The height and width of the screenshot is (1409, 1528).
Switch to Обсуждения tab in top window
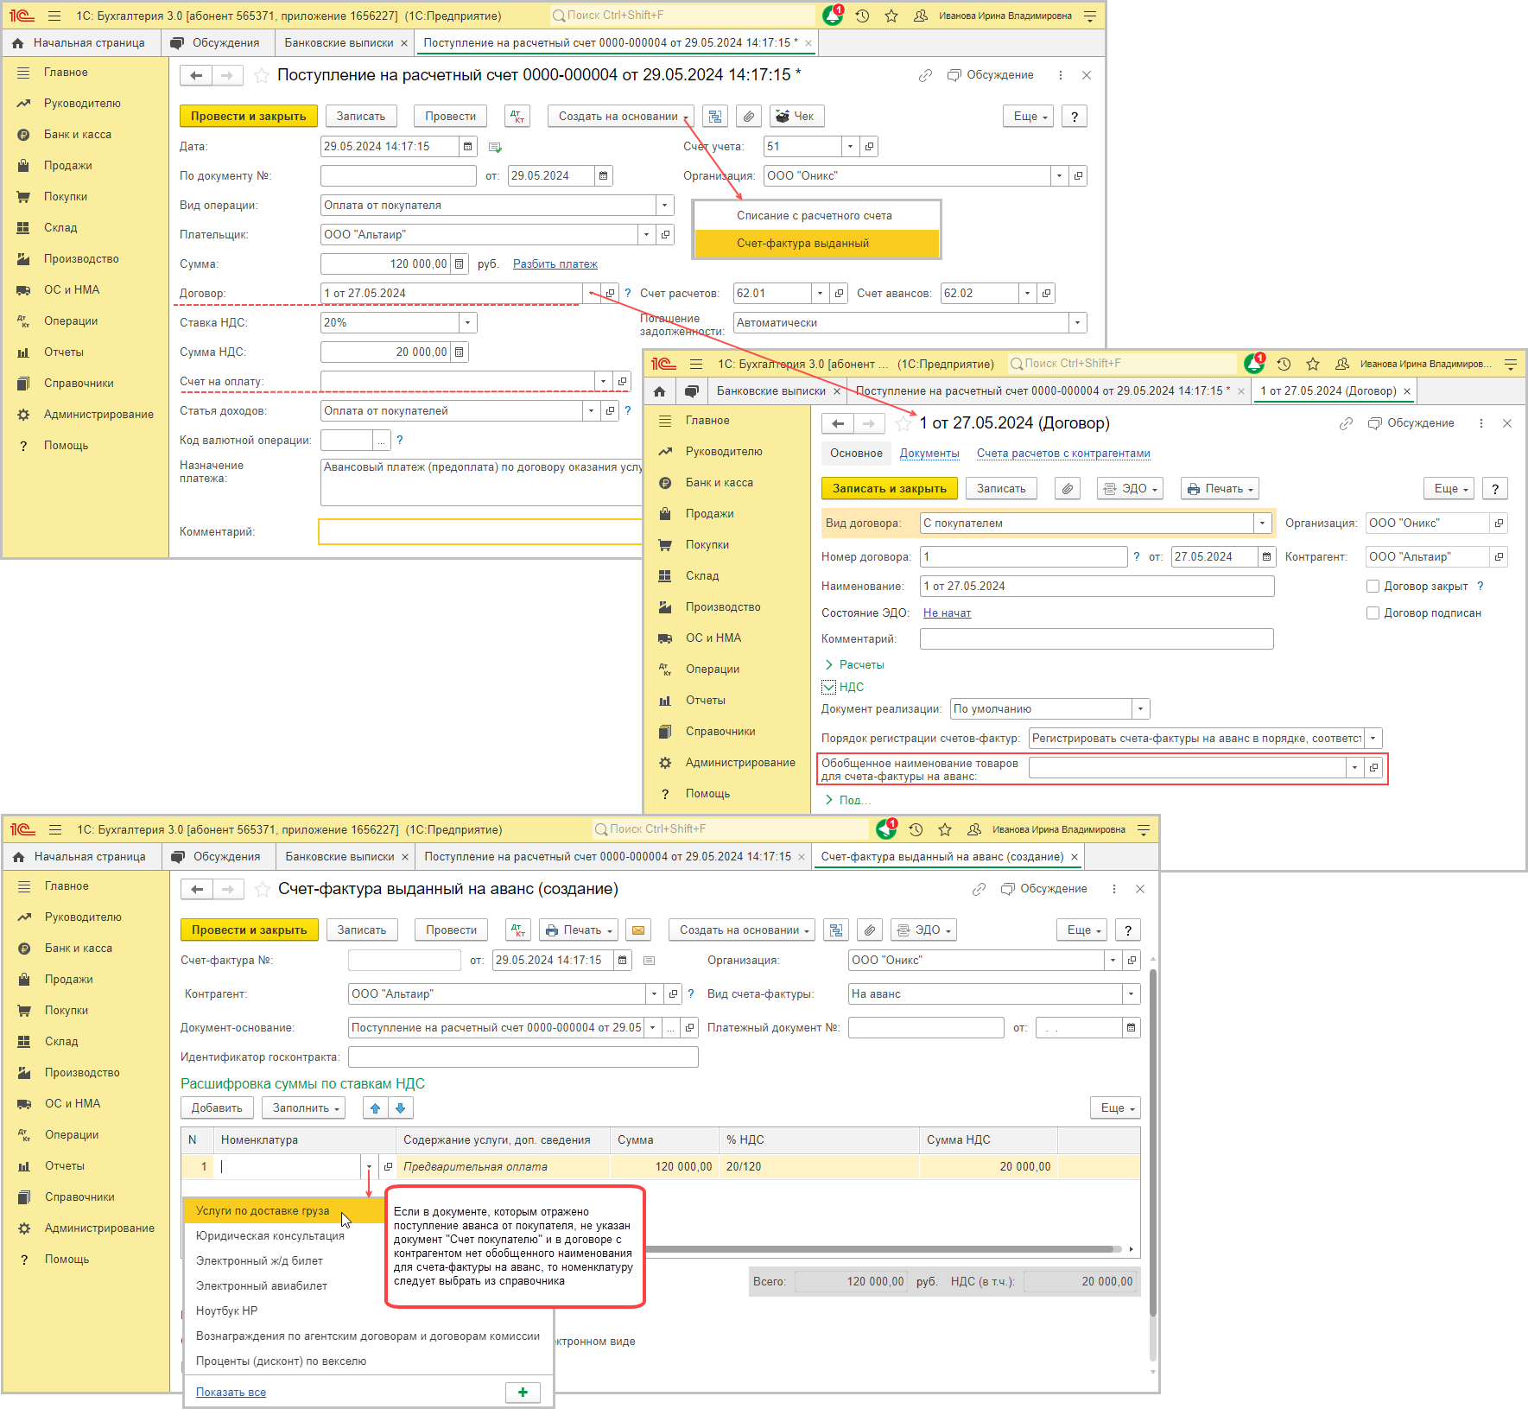click(x=216, y=43)
